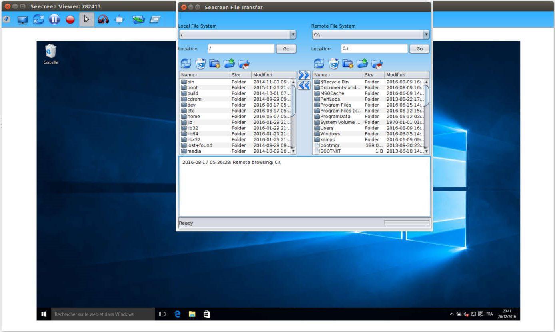Toggle the mouse pointer control mode

coord(86,20)
